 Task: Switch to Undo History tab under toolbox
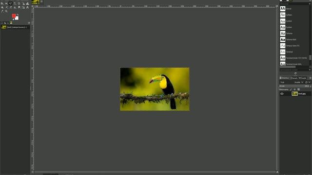click(8, 23)
